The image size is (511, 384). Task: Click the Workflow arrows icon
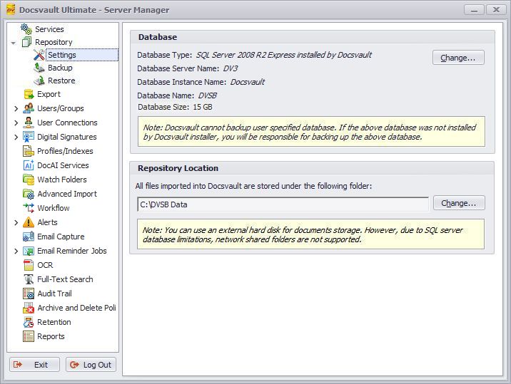(x=29, y=208)
